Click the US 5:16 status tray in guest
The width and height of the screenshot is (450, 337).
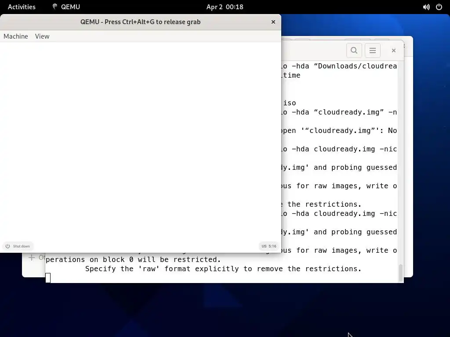click(x=269, y=246)
